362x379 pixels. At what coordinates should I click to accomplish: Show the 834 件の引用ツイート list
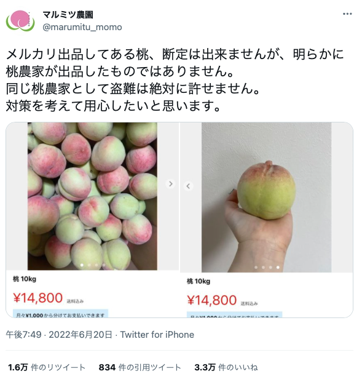pyautogui.click(x=140, y=367)
